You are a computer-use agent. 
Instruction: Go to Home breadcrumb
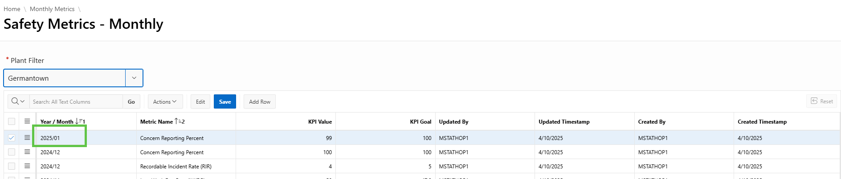tap(12, 9)
